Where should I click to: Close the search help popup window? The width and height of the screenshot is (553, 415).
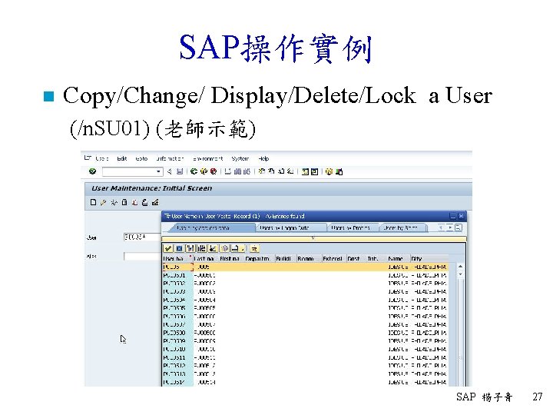[461, 216]
